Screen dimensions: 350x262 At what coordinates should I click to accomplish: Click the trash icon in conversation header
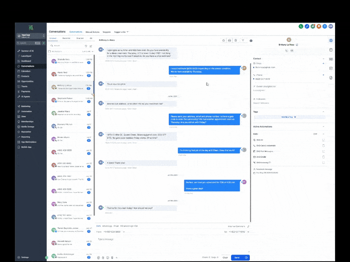point(235,40)
